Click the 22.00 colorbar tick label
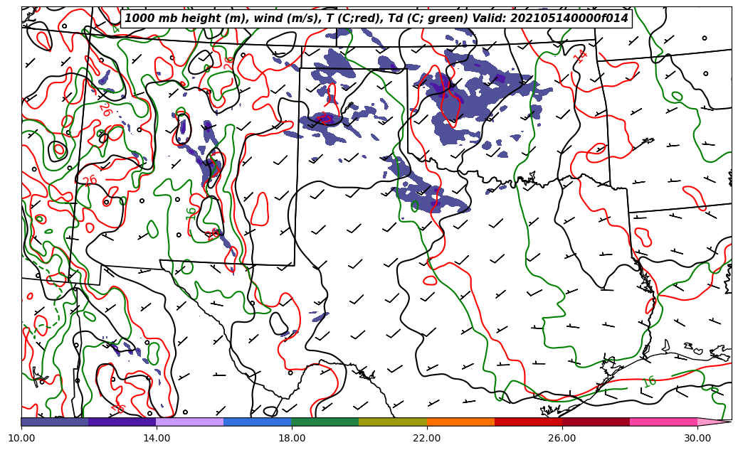This screenshot has height=450, width=738. [x=427, y=438]
